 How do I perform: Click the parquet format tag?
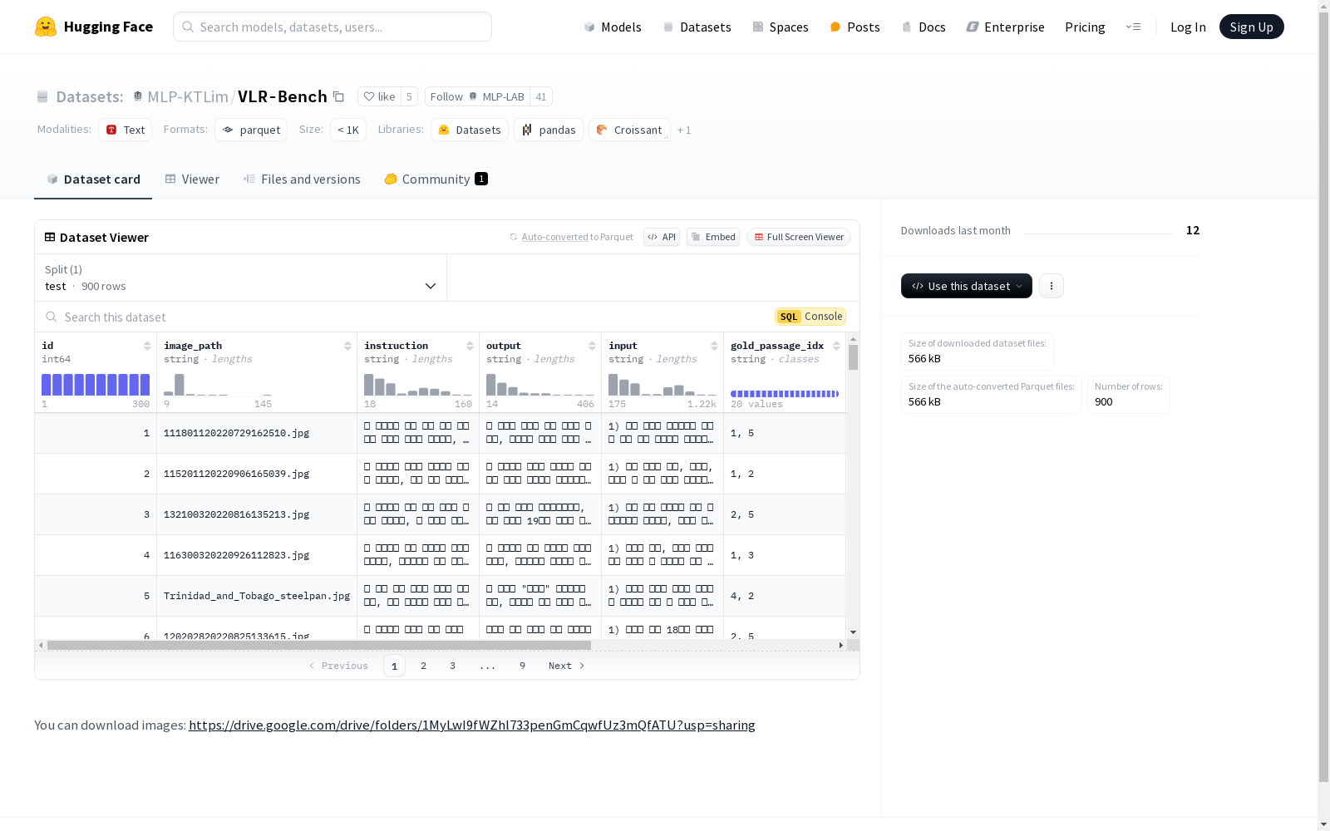click(251, 130)
